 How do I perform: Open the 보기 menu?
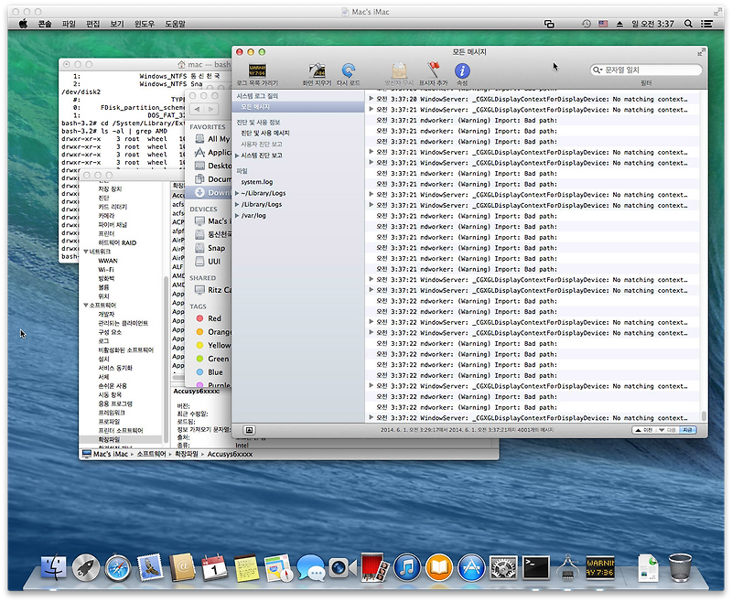tap(117, 24)
